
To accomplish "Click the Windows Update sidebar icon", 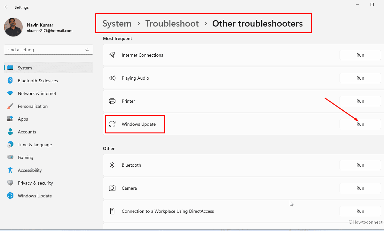I will click(10, 196).
